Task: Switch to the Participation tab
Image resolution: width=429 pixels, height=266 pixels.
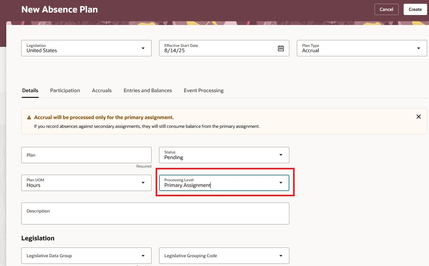Action: tap(65, 90)
